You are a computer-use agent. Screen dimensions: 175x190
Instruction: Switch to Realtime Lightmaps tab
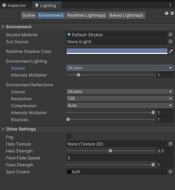[86, 15]
